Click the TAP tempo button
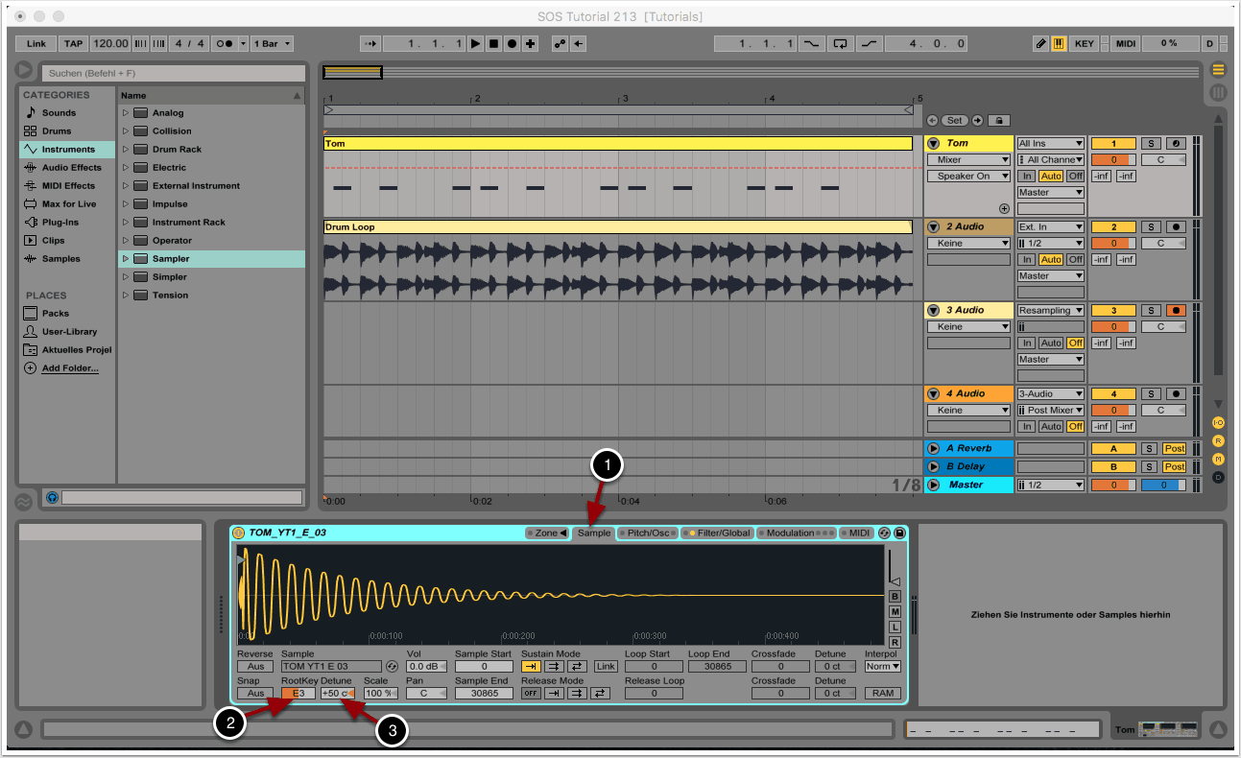The image size is (1241, 758). tap(73, 44)
